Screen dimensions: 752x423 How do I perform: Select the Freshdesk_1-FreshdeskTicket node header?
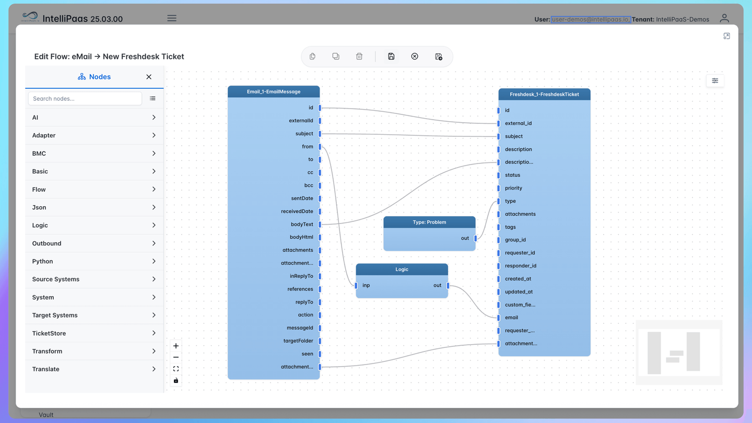click(x=544, y=95)
